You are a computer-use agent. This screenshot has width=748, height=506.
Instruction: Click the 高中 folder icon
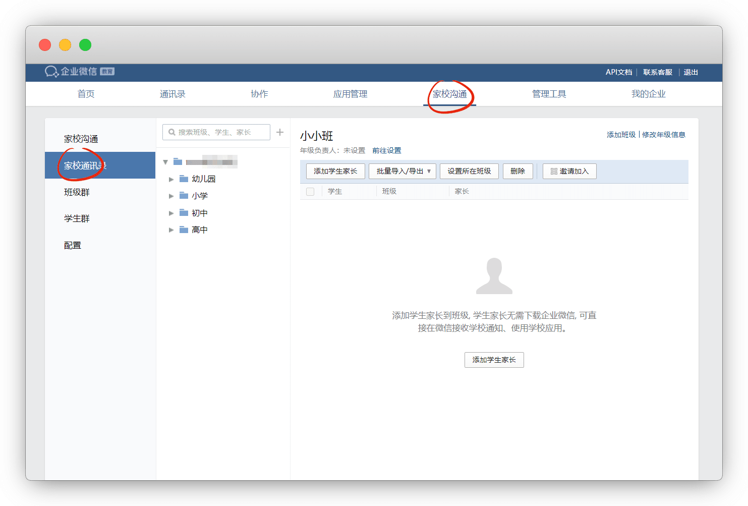184,230
